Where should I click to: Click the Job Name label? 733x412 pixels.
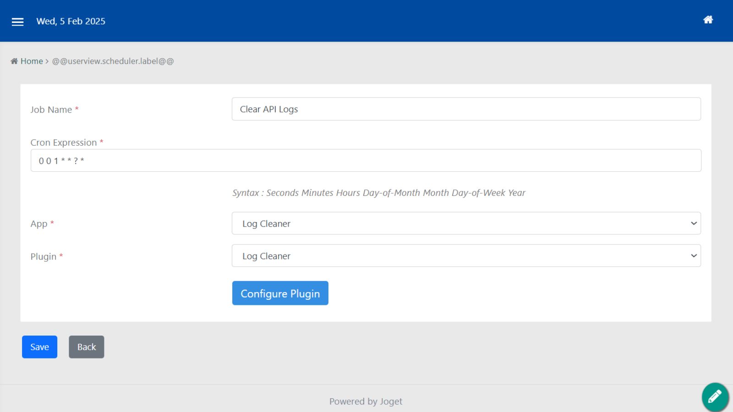51,110
